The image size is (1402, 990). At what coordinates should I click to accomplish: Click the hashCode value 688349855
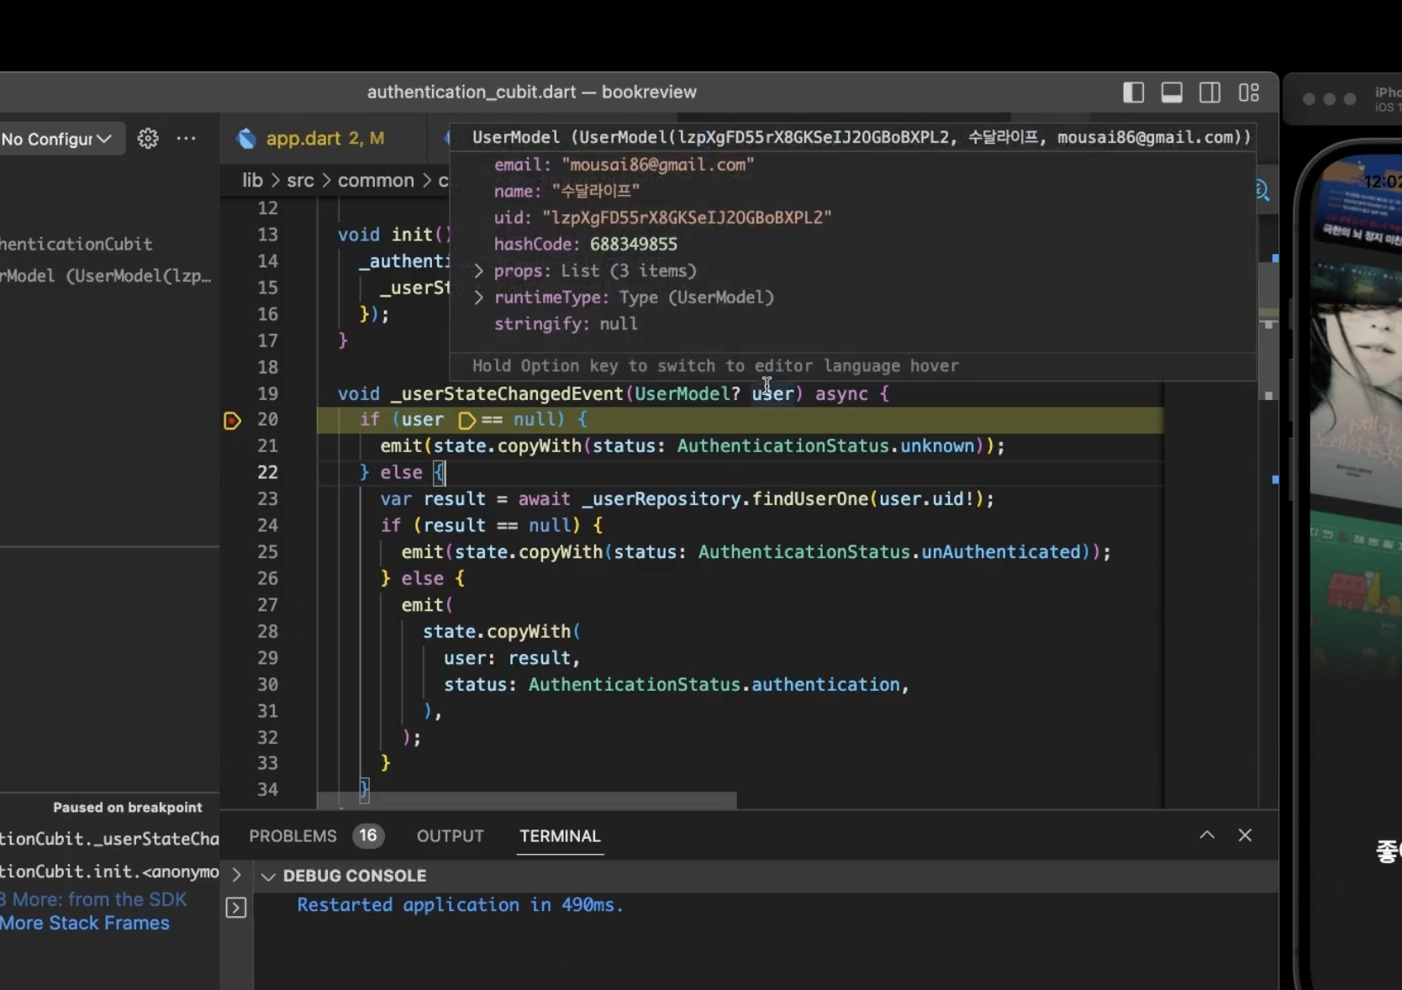coord(633,245)
